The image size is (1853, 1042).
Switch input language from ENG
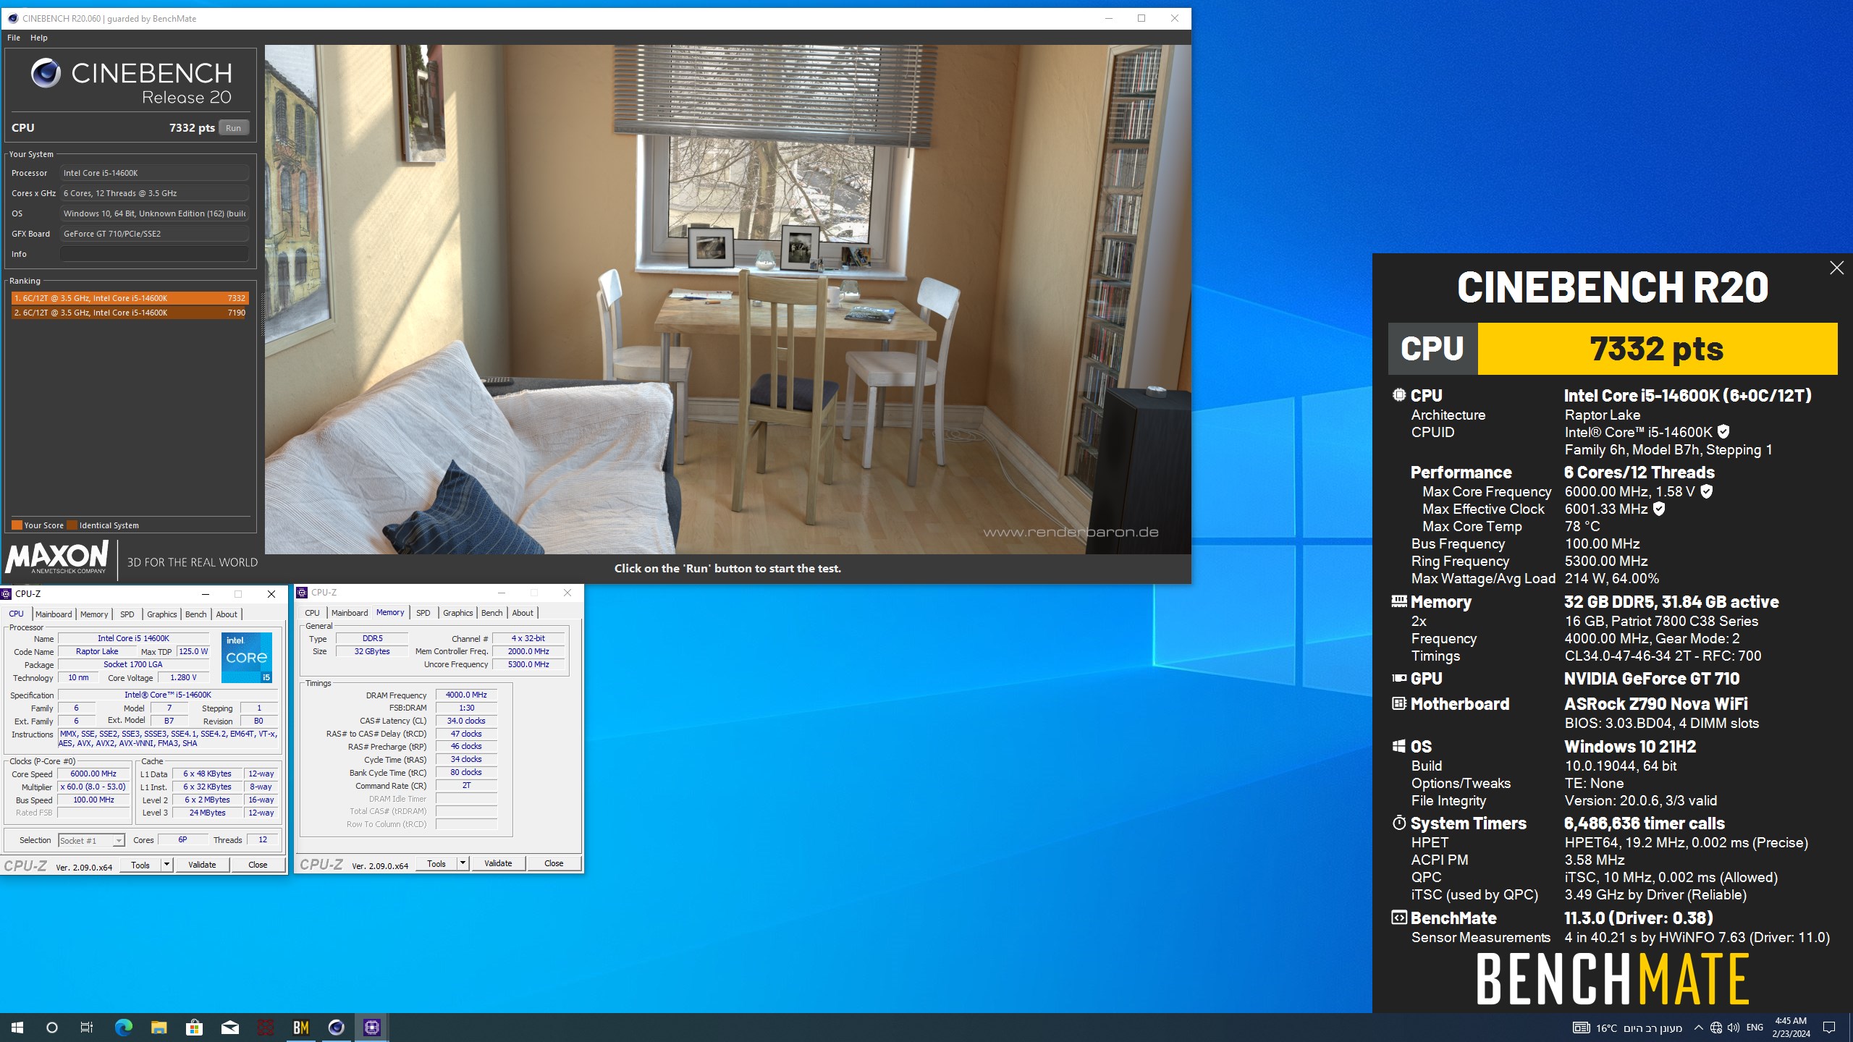[x=1755, y=1028]
